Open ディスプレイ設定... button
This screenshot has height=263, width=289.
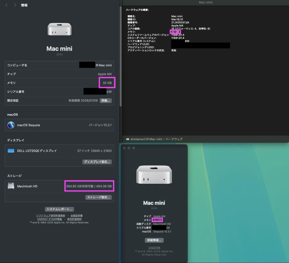pos(97,162)
